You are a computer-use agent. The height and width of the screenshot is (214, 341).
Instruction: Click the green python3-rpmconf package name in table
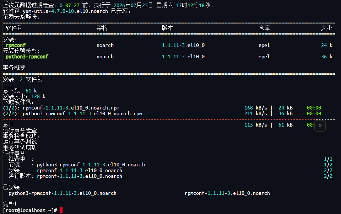27,57
